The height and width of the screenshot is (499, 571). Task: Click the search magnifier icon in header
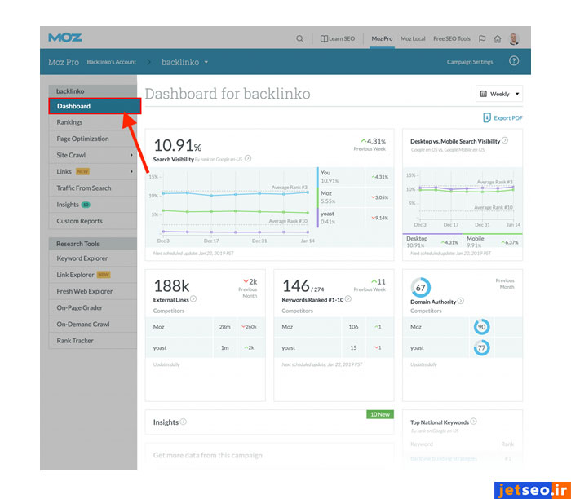[300, 38]
